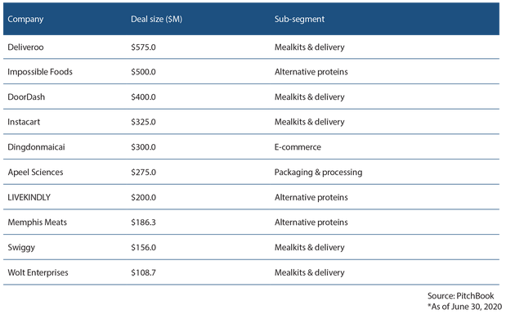Select the Apeel Sciences cell
Screen dimensions: 515x319
(x=35, y=172)
